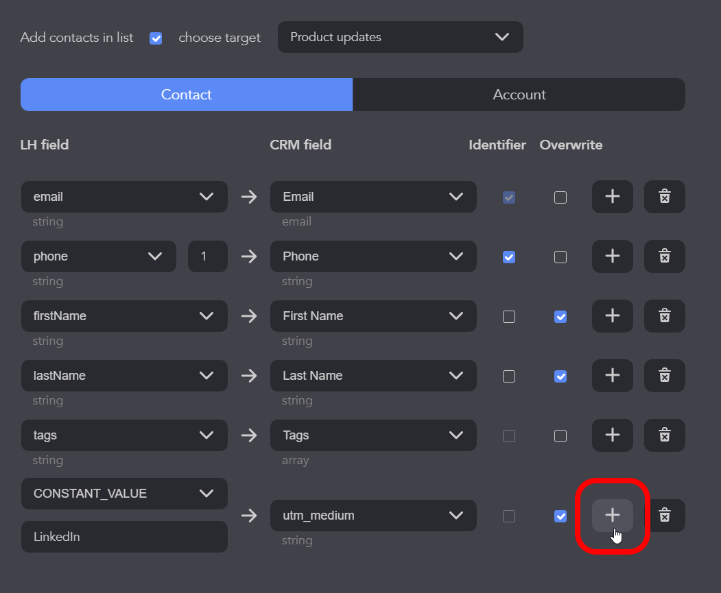Viewport: 721px width, 593px height.
Task: Expand the CONSTANT_VALUE LH field dropdown
Action: [x=124, y=494]
